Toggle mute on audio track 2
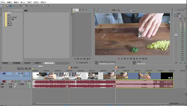 (x=23, y=81)
